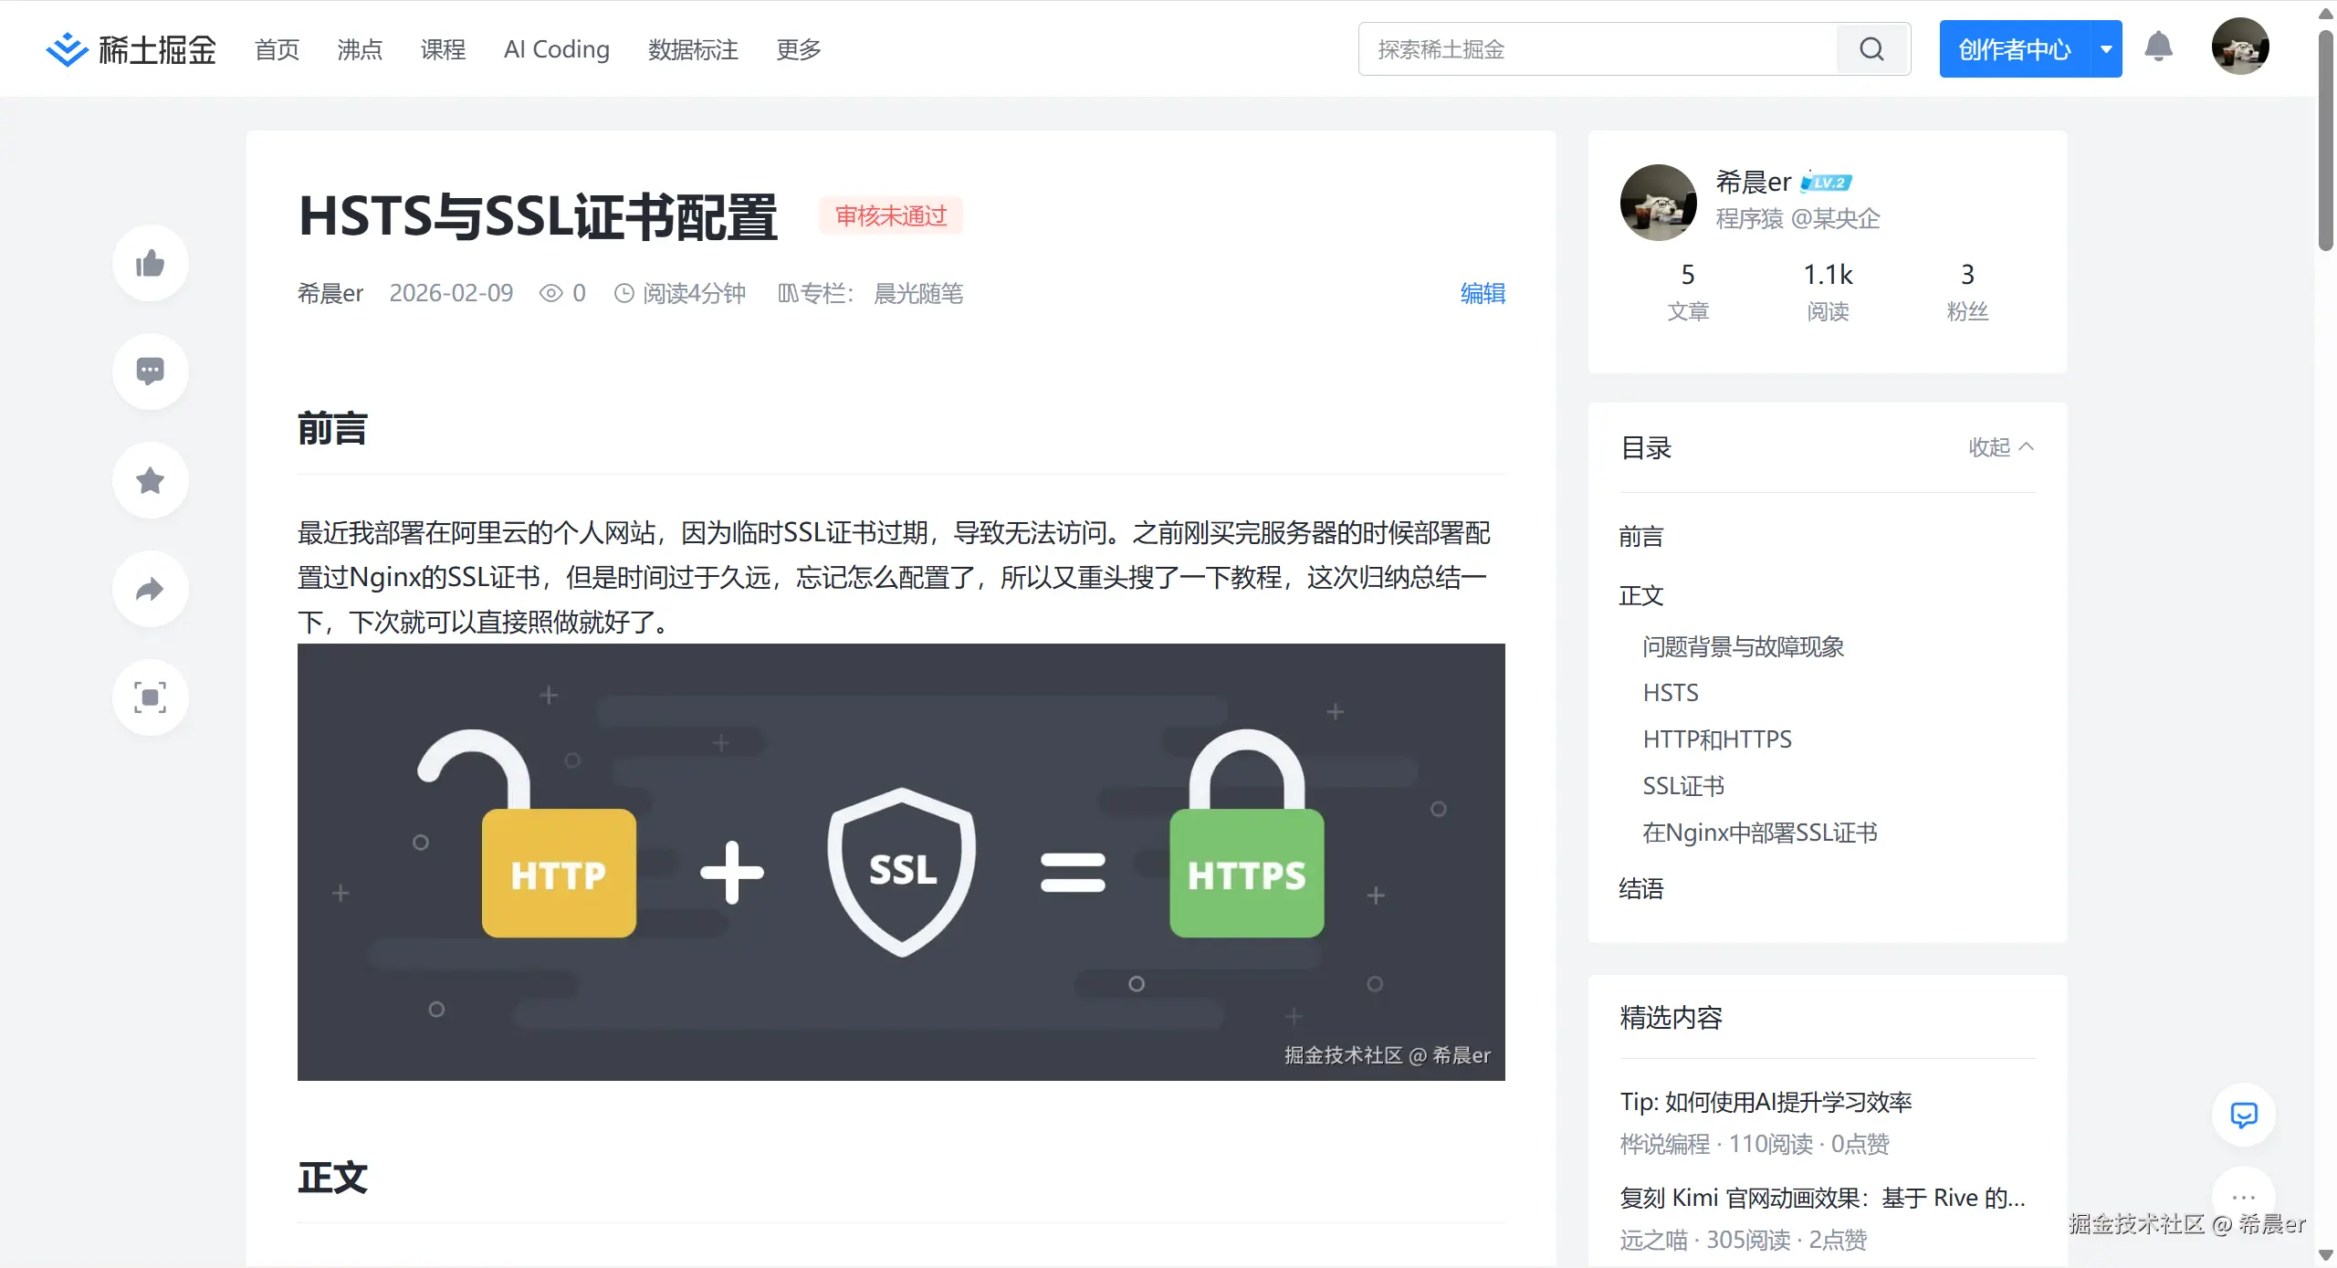Open the 晨光随笔 column link
Viewport: 2337px width, 1268px height.
917,293
